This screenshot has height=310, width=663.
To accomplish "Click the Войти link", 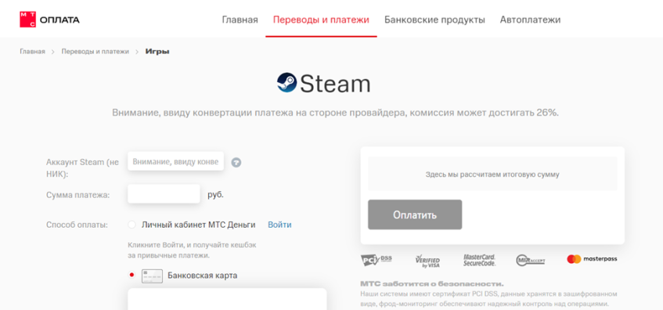I will coord(279,225).
